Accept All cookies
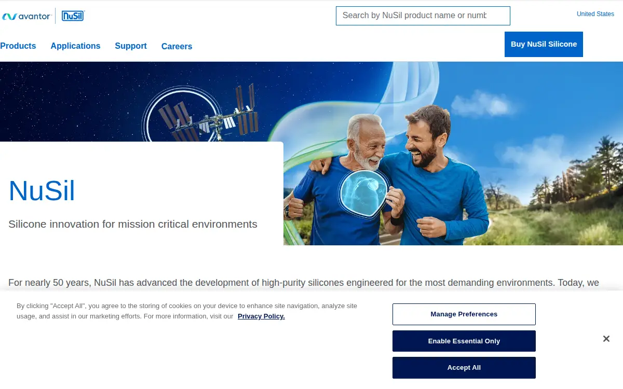 click(x=464, y=368)
